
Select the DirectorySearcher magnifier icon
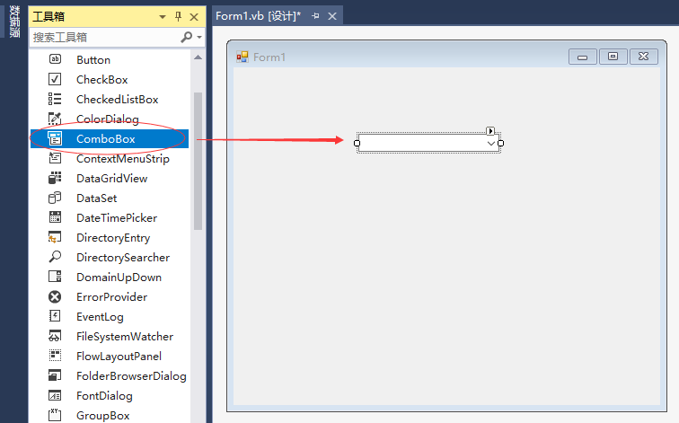click(x=55, y=257)
